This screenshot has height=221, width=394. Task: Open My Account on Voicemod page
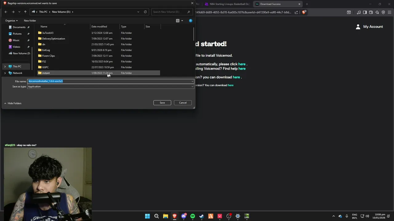pyautogui.click(x=369, y=27)
